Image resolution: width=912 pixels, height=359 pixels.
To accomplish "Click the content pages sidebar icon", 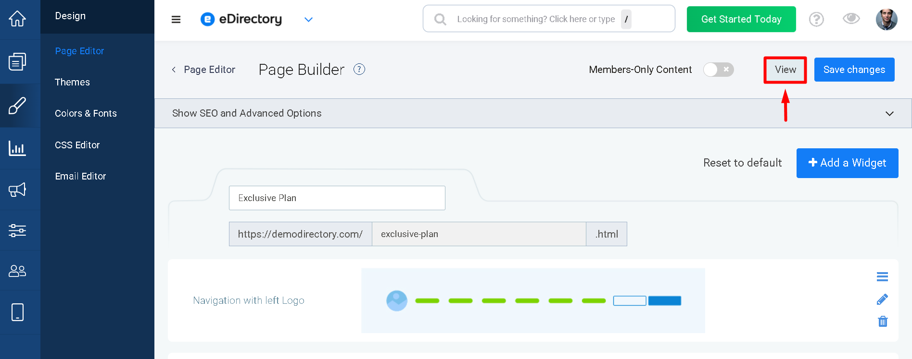I will click(x=17, y=61).
